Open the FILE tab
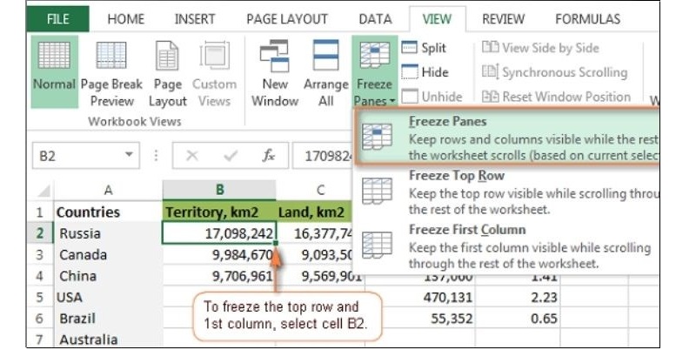 [x=57, y=19]
